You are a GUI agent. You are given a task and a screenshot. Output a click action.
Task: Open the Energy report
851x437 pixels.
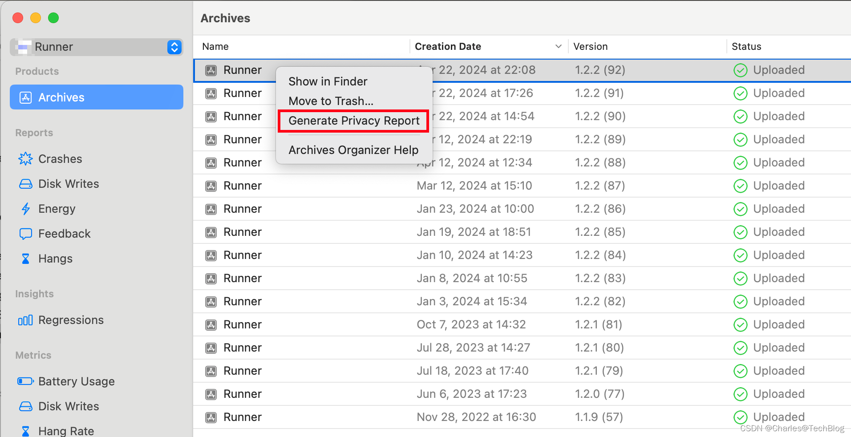(x=57, y=209)
